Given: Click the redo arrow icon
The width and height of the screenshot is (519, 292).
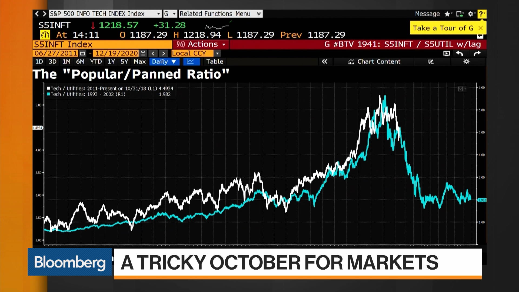Looking at the screenshot, I should click(x=477, y=53).
